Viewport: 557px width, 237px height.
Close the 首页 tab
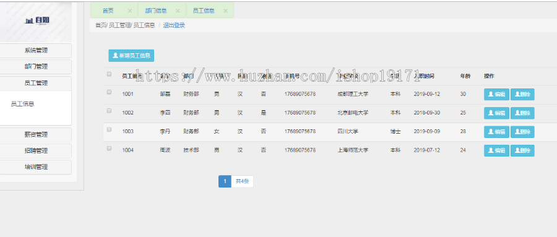click(130, 11)
